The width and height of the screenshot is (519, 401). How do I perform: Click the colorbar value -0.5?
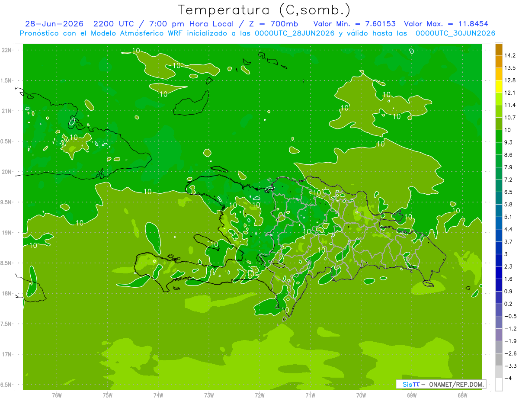[510, 316]
